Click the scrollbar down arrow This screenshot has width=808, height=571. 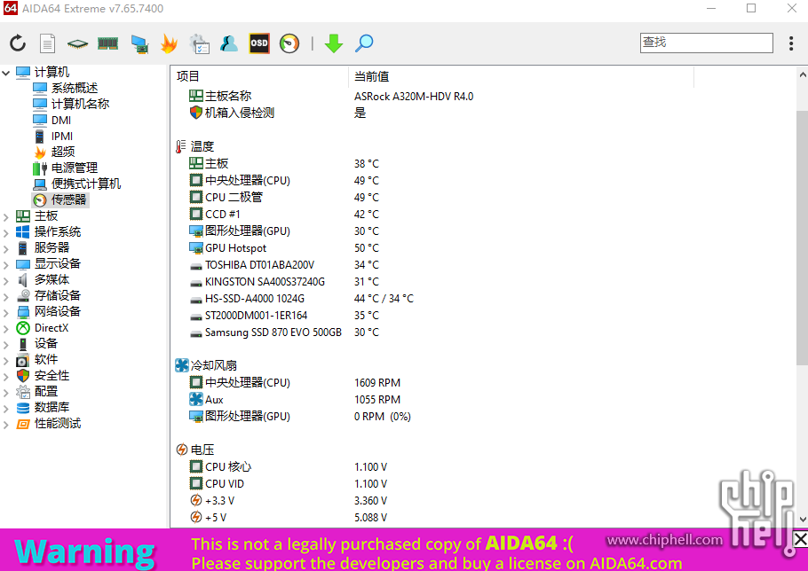click(803, 519)
